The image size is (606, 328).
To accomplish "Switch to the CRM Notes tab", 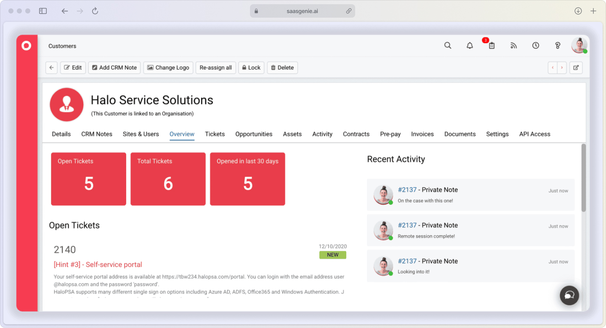I will pyautogui.click(x=97, y=134).
